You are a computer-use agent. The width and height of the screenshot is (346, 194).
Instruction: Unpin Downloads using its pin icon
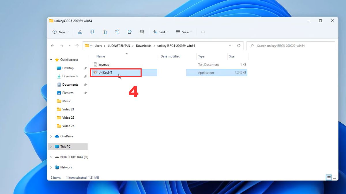[x=85, y=76]
